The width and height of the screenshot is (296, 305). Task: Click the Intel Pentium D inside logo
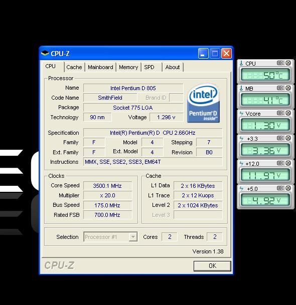coord(203,103)
